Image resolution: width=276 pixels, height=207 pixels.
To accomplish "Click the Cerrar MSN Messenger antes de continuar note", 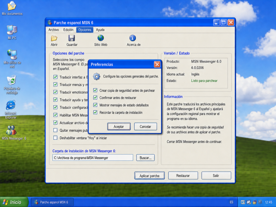I will tap(194, 141).
